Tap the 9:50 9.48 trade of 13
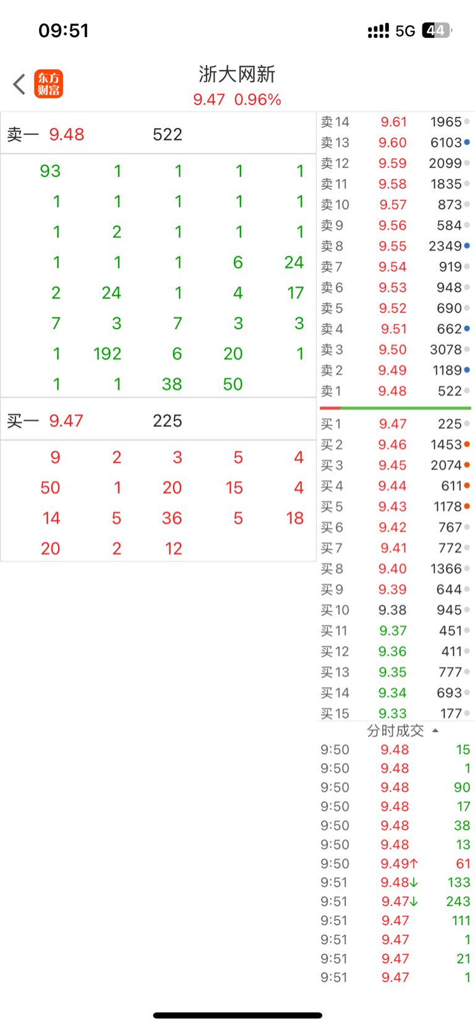The width and height of the screenshot is (475, 1029). [x=396, y=845]
